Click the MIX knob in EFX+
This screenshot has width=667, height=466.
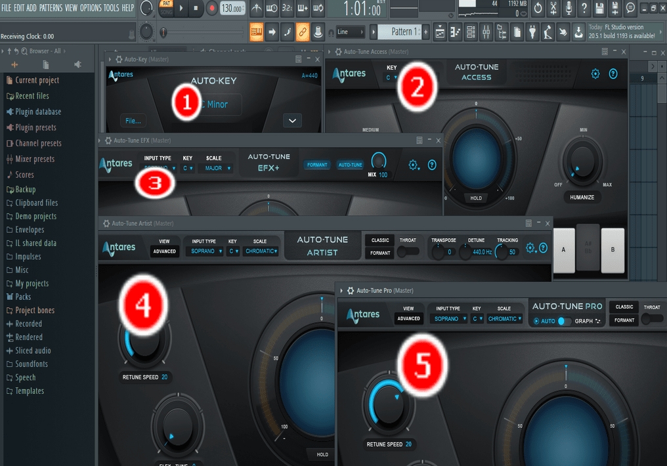[x=378, y=161]
